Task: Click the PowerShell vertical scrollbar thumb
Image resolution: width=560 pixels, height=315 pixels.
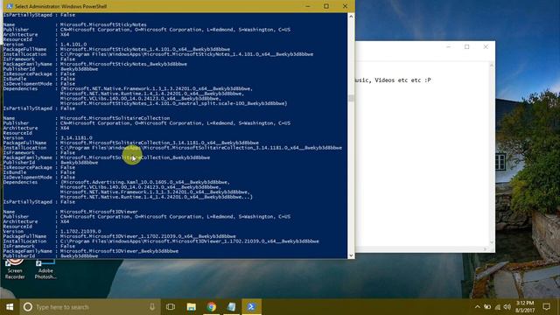Action: click(x=351, y=98)
